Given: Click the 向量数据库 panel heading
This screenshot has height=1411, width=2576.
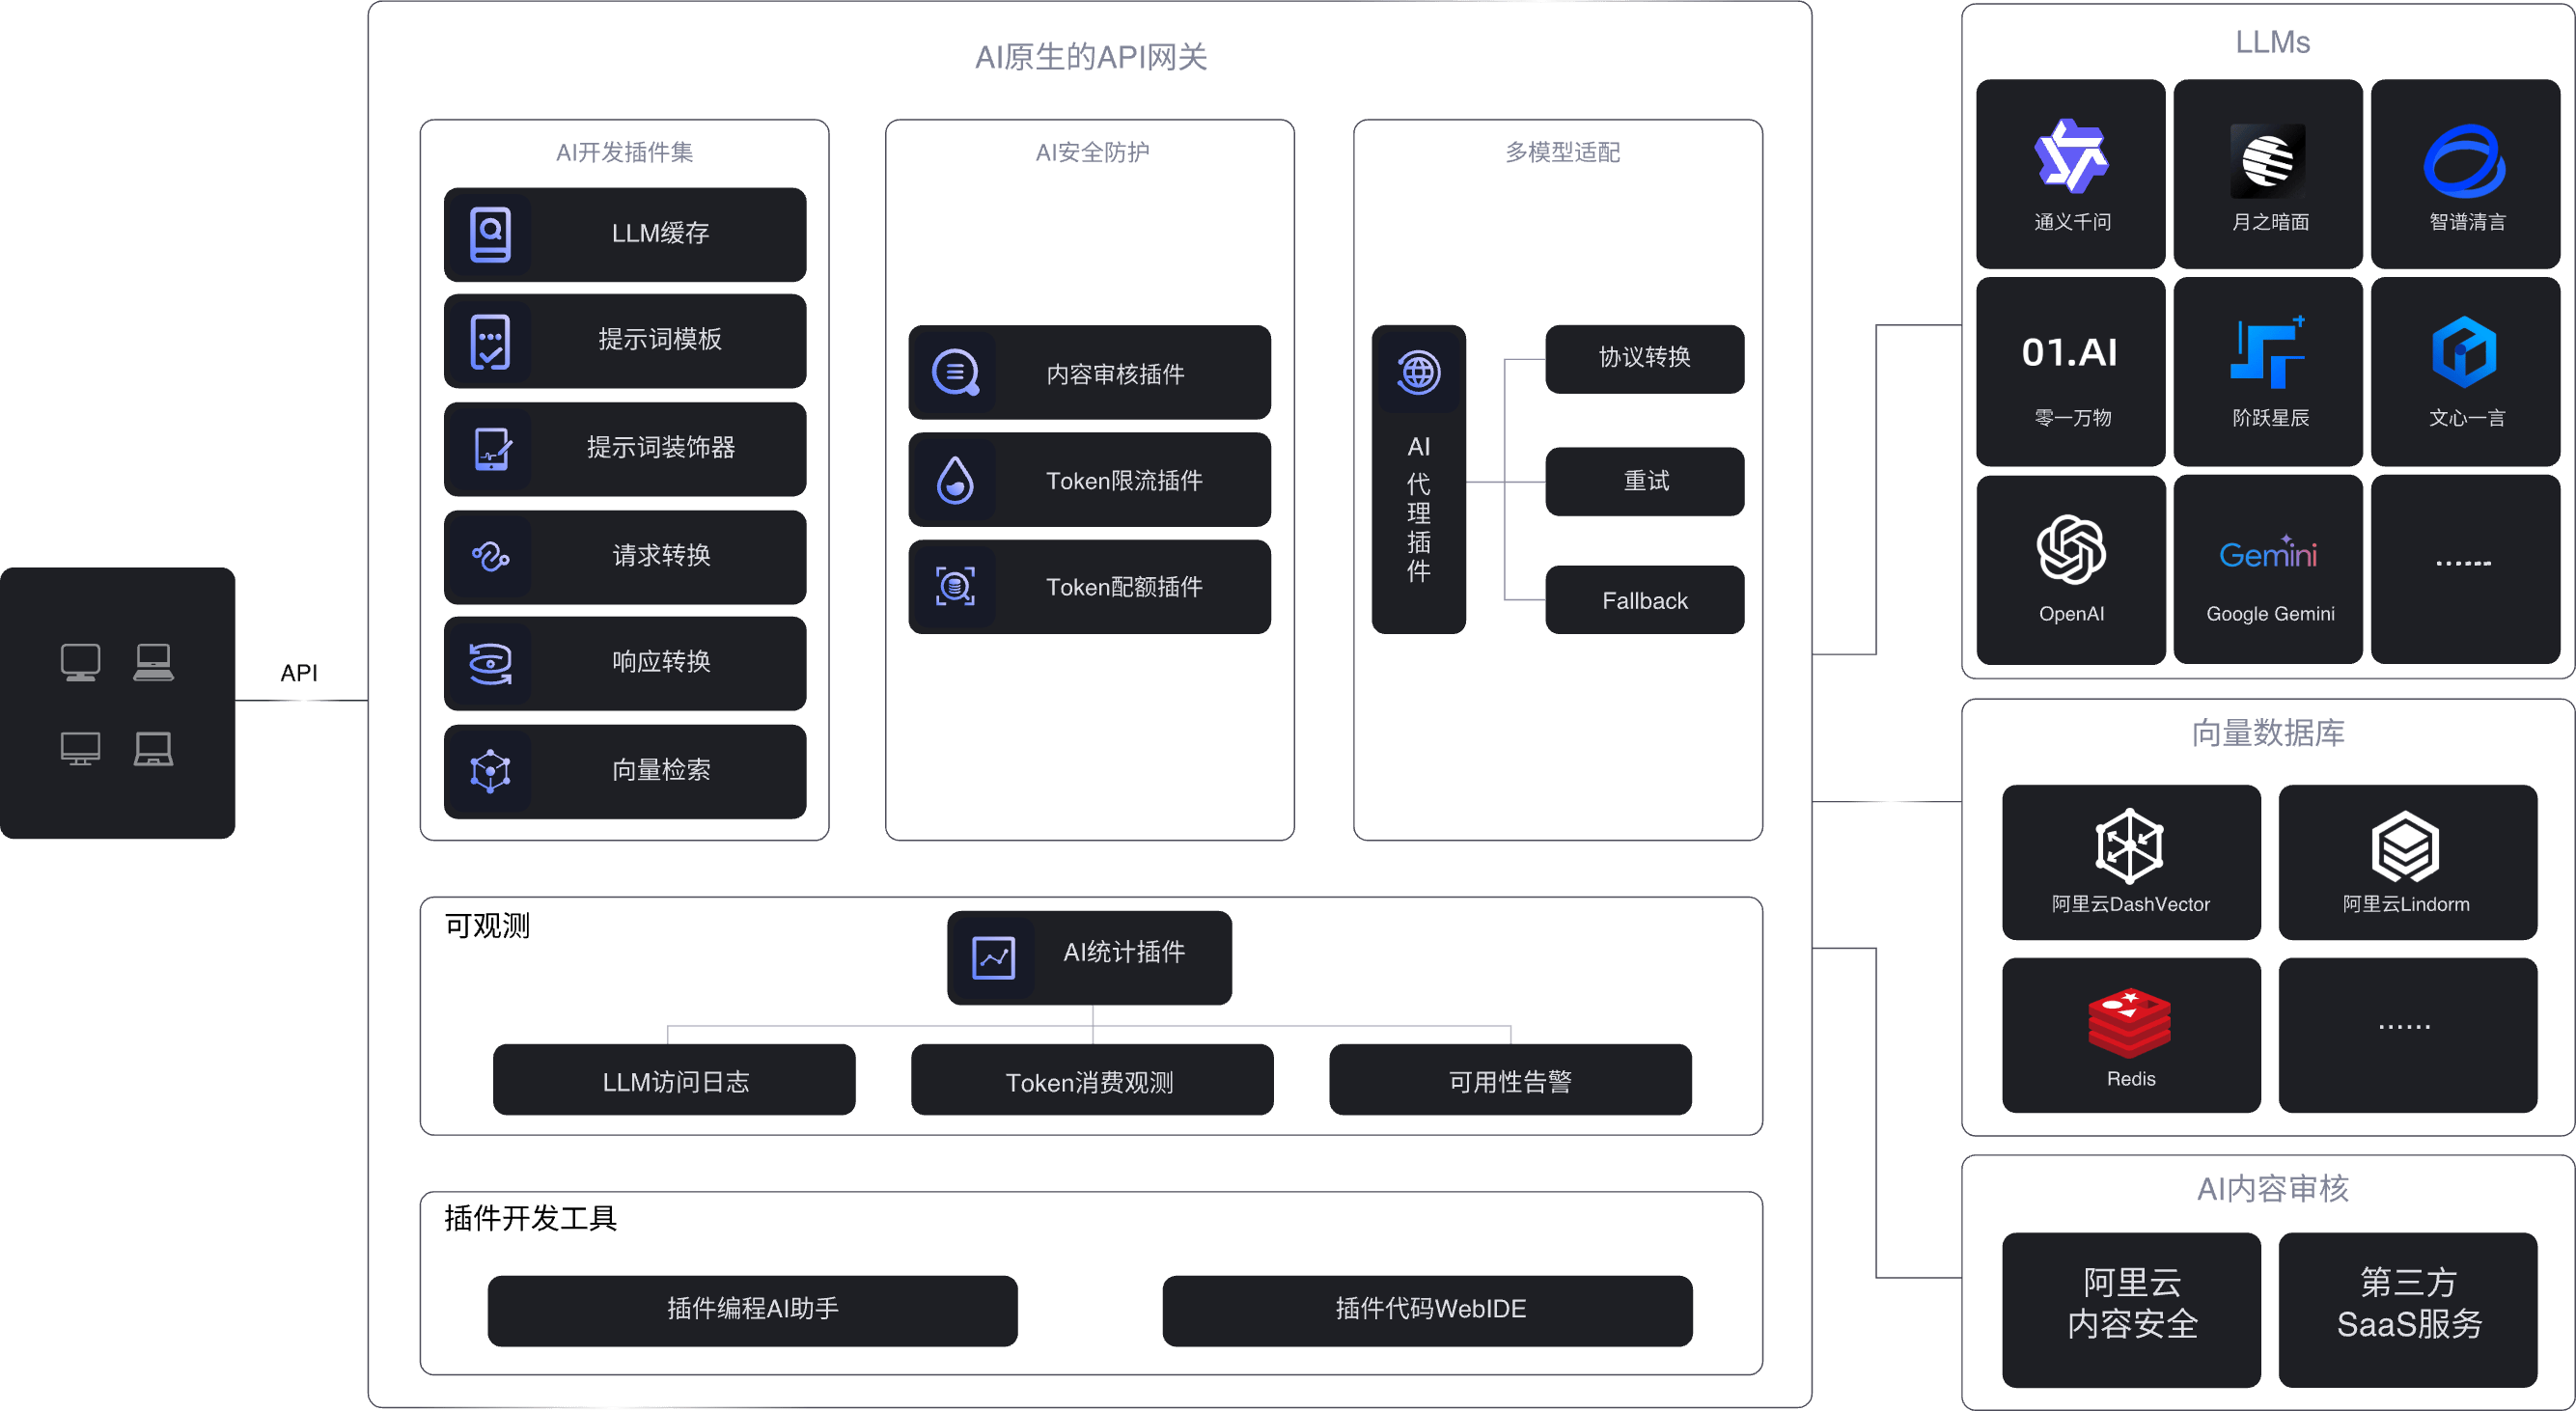Looking at the screenshot, I should 2267,733.
